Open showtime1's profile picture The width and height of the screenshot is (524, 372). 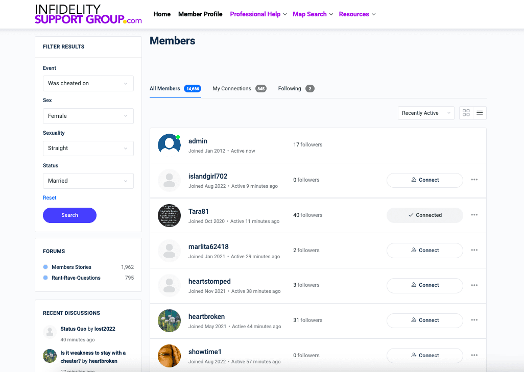(169, 356)
